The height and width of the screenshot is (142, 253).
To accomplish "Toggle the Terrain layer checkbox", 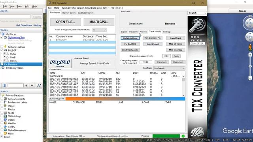I will [2, 137].
